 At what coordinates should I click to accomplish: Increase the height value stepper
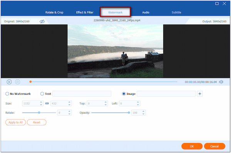tap(69, 102)
